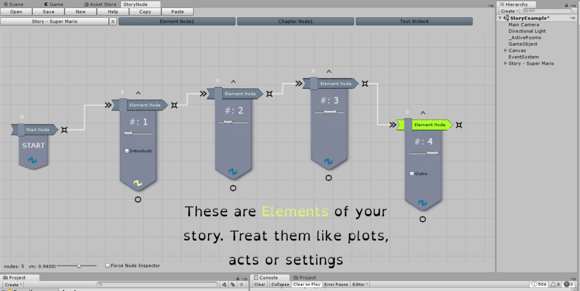Open the Create dropdown in the Hierarchy

pos(508,10)
